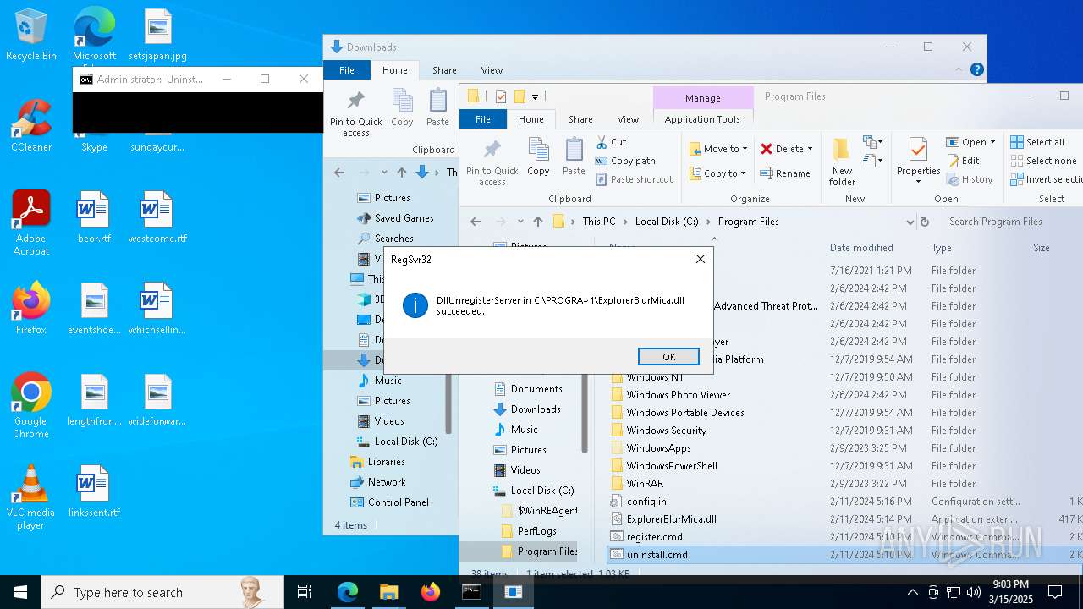Click Paste in Downloads window ribbon
This screenshot has height=609, width=1083.
(x=437, y=107)
